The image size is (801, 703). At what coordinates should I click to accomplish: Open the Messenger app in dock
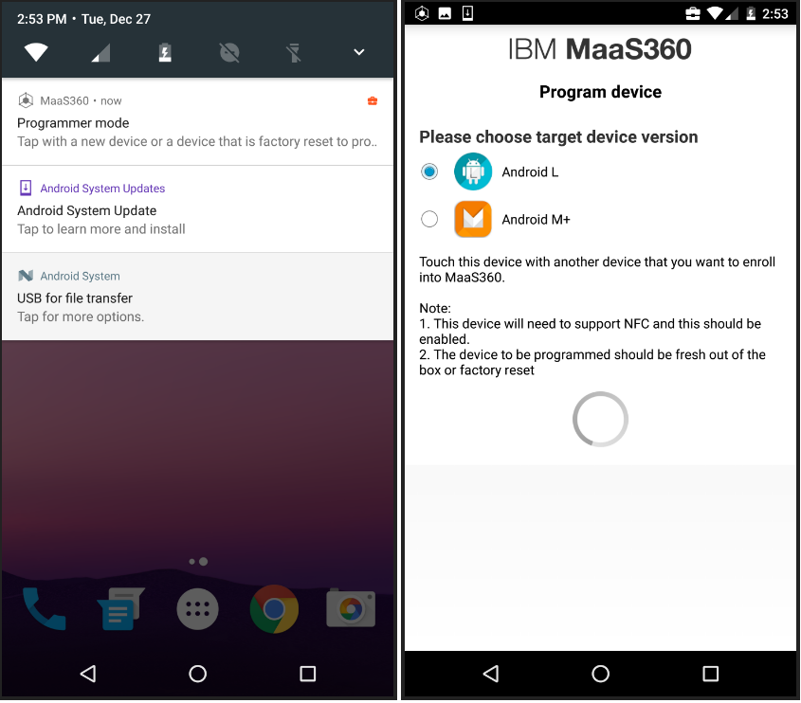tap(120, 609)
